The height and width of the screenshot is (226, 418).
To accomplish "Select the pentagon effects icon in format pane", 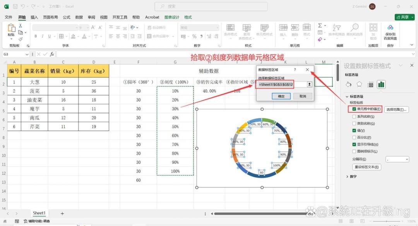I will tap(359, 84).
